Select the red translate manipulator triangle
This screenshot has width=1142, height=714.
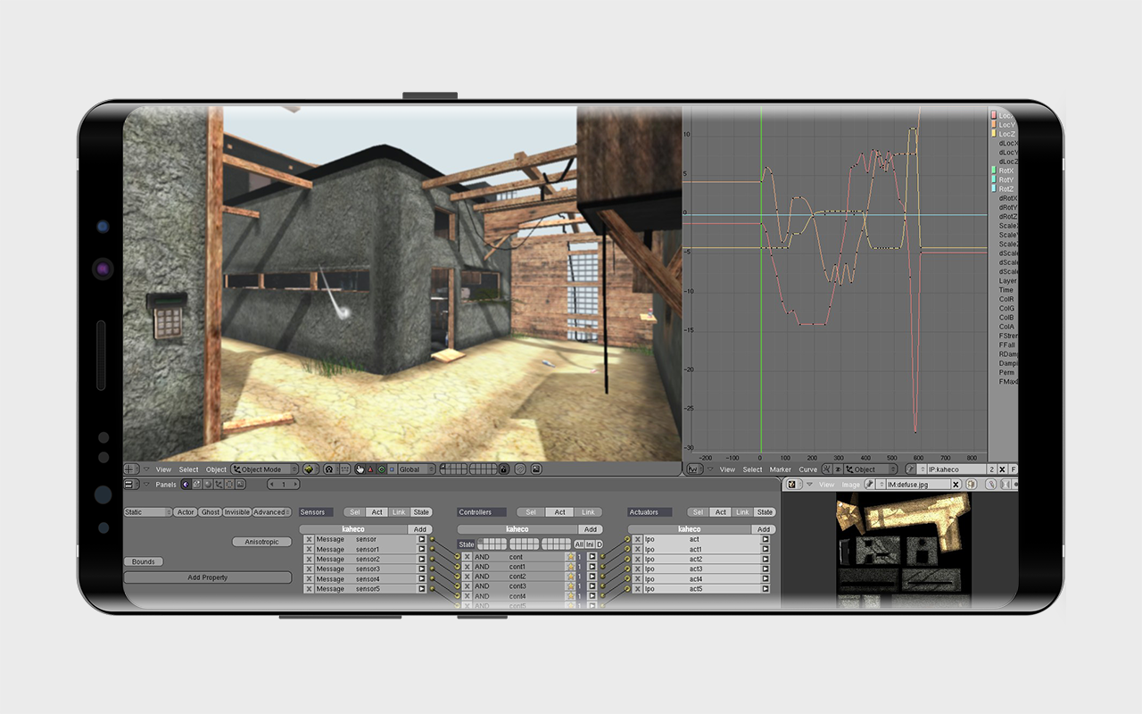pyautogui.click(x=370, y=469)
